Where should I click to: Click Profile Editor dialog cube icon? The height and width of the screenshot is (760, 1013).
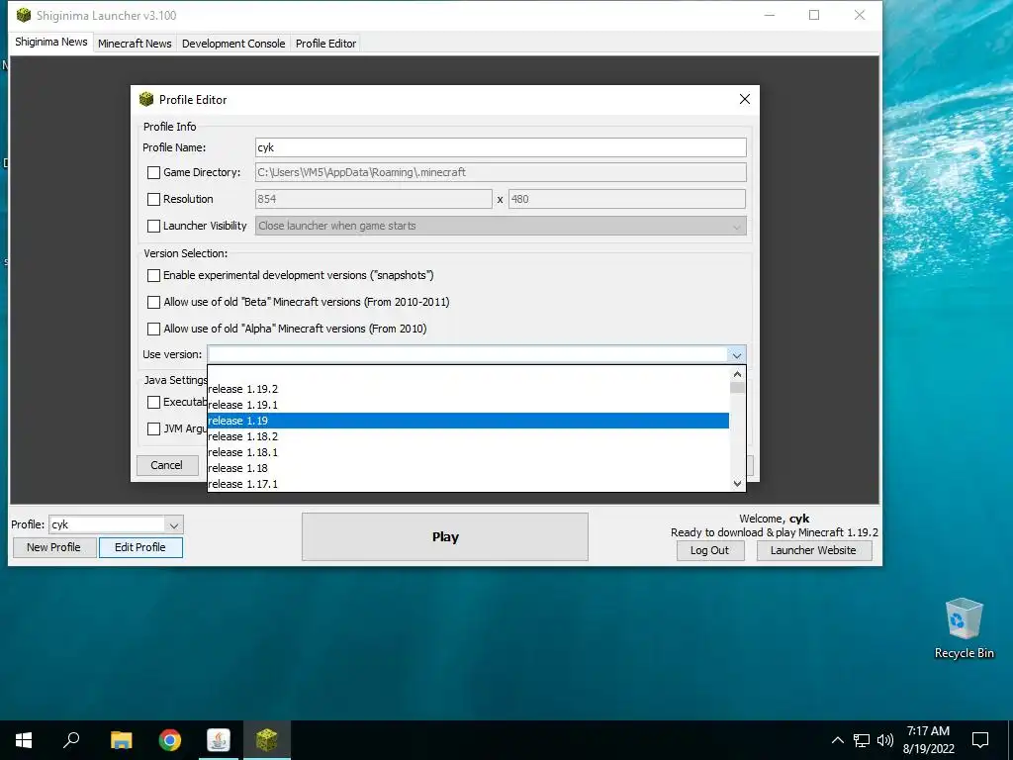(146, 99)
